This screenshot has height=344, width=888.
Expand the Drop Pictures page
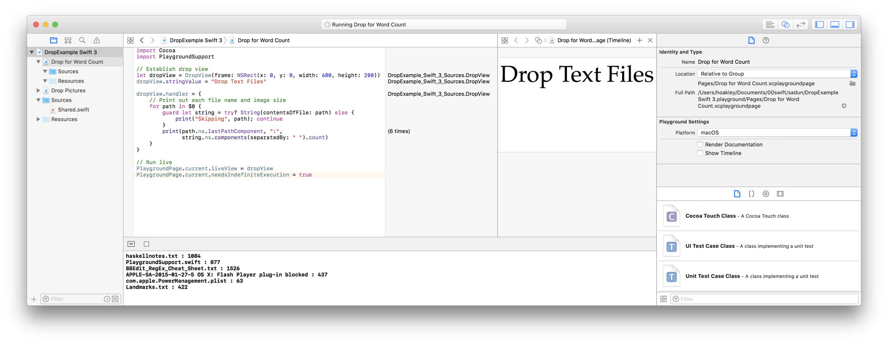click(38, 90)
